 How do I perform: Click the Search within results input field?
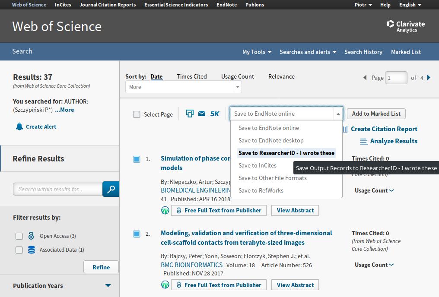coord(57,190)
